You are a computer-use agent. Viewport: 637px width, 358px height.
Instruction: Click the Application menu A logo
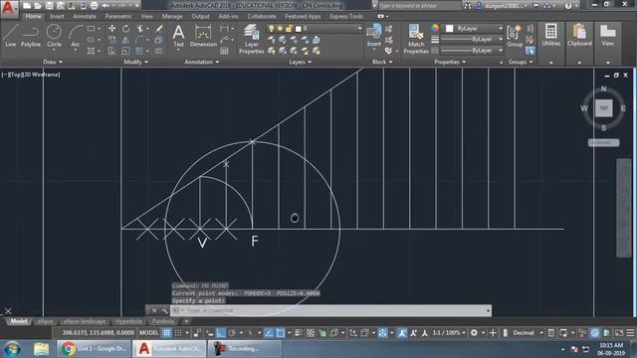tap(9, 8)
